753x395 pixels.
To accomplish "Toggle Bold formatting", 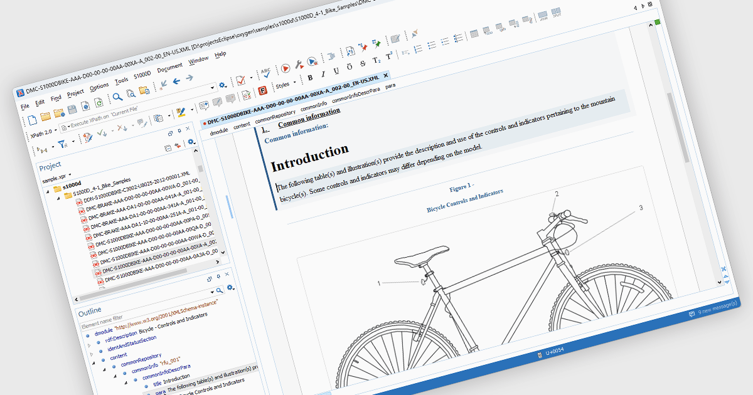I will 310,78.
